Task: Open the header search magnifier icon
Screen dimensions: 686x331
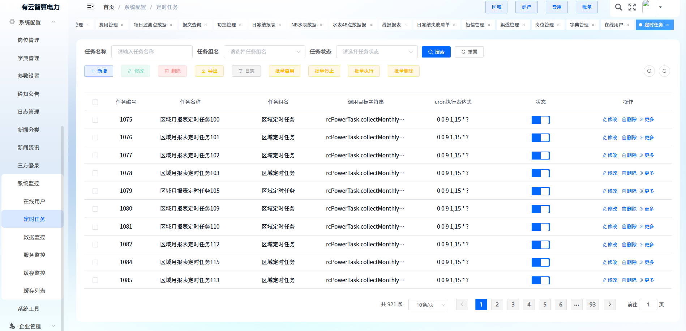Action: pyautogui.click(x=618, y=7)
